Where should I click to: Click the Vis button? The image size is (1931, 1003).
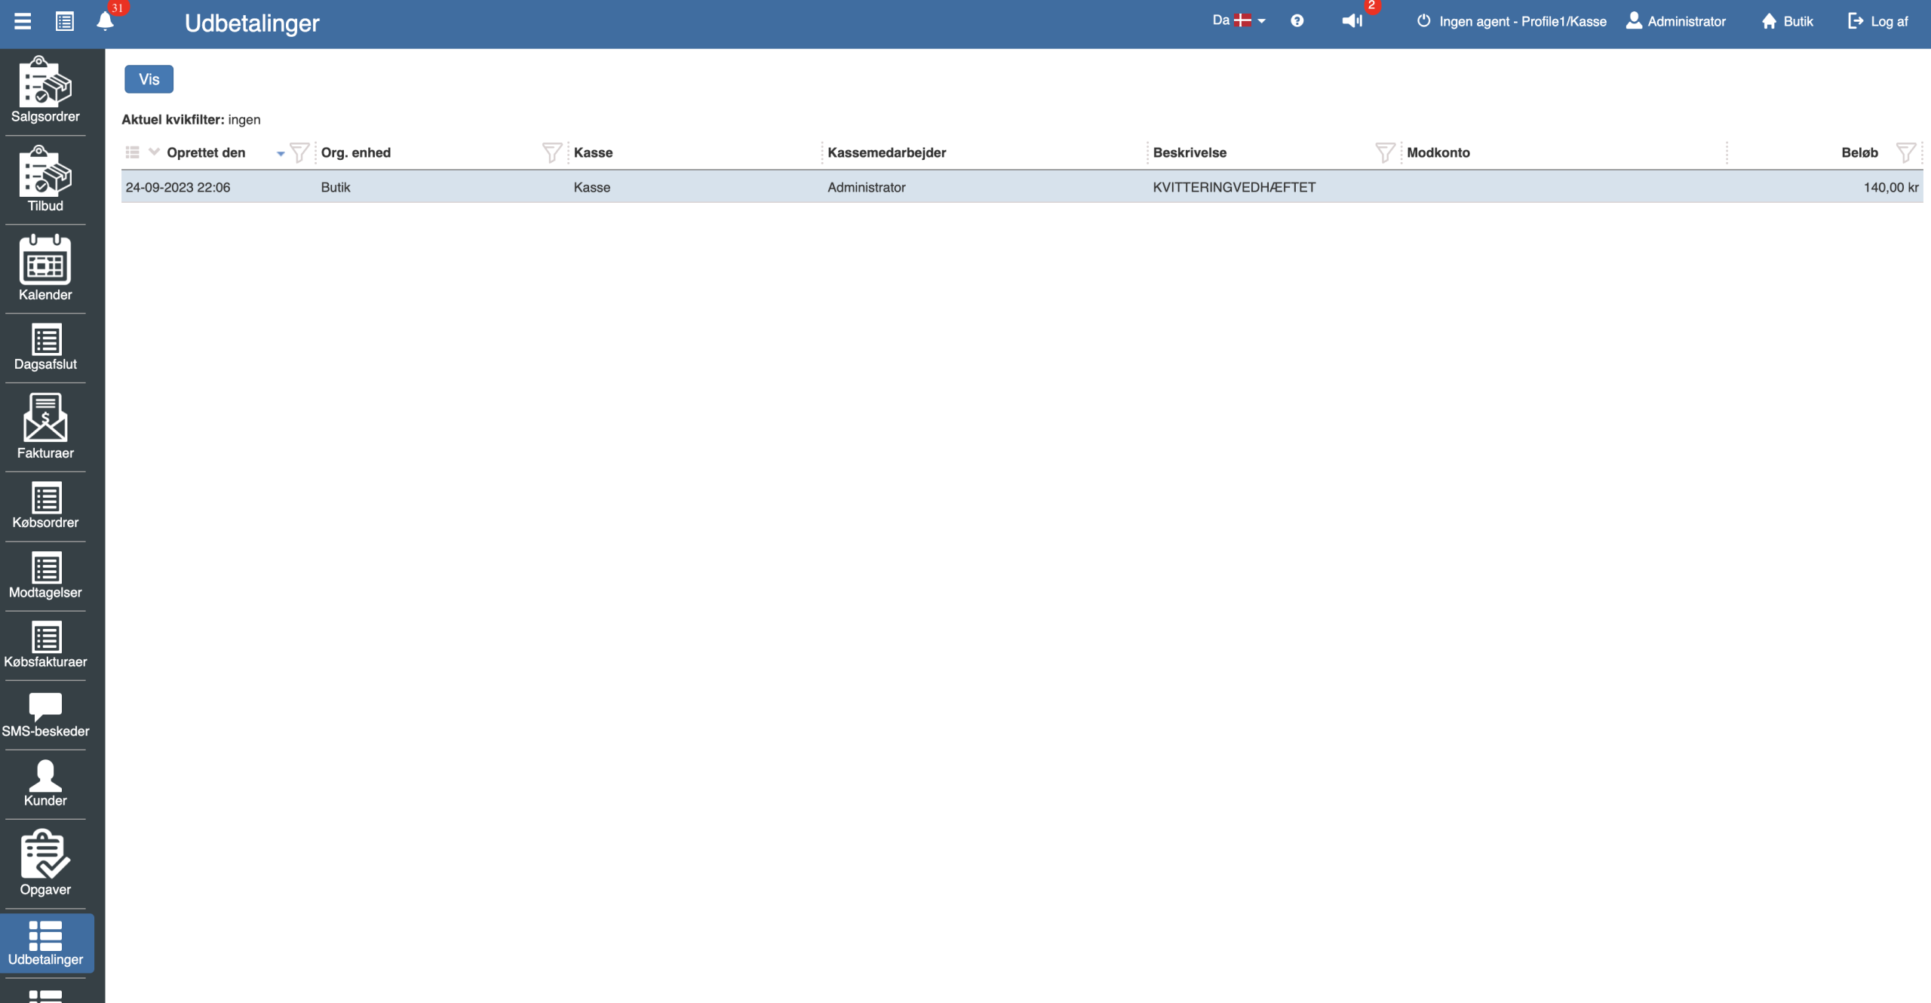[149, 79]
